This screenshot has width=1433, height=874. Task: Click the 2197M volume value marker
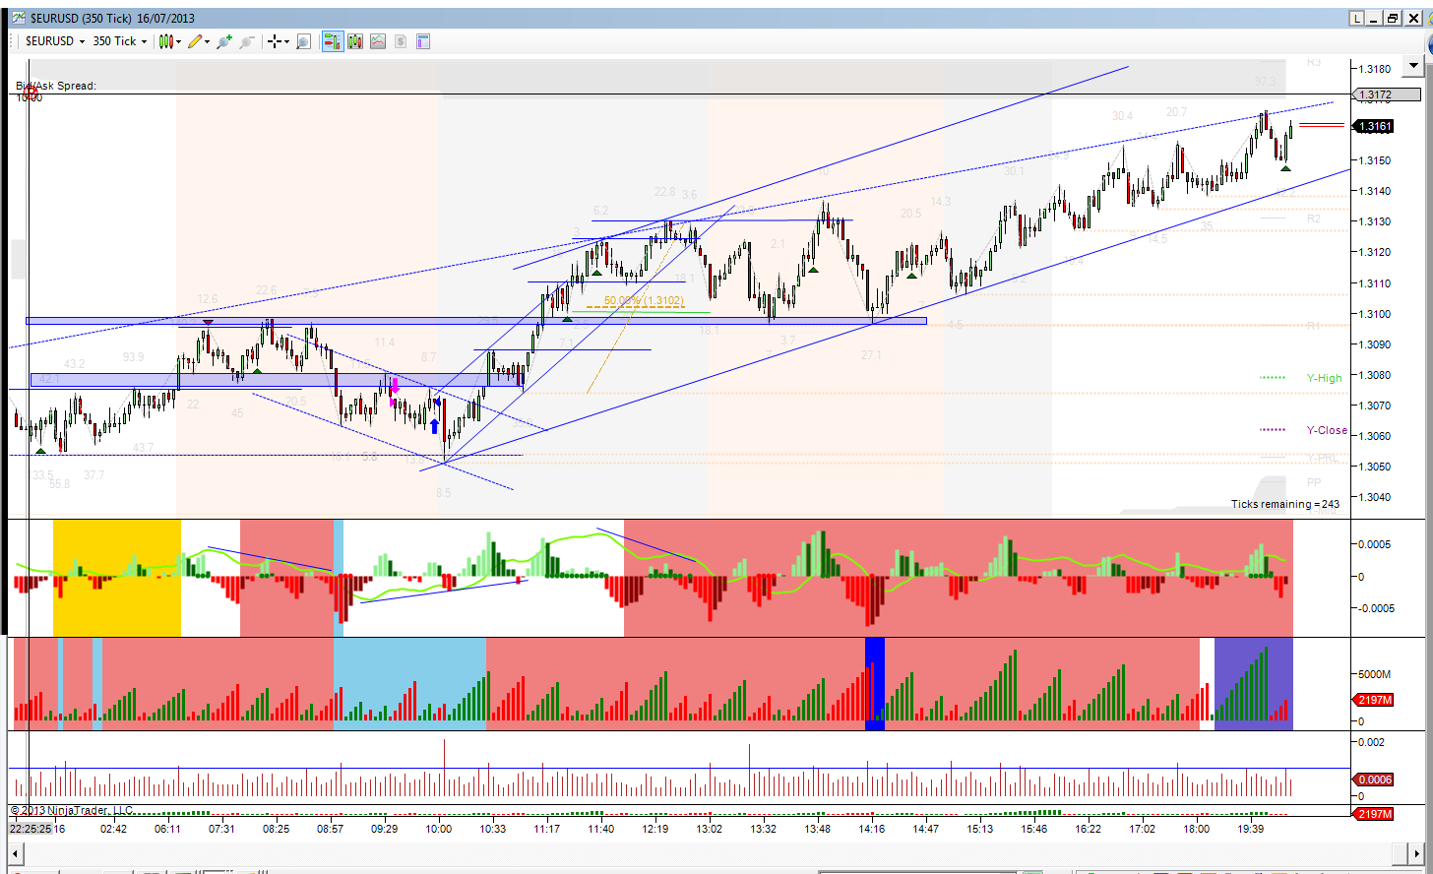pyautogui.click(x=1375, y=700)
